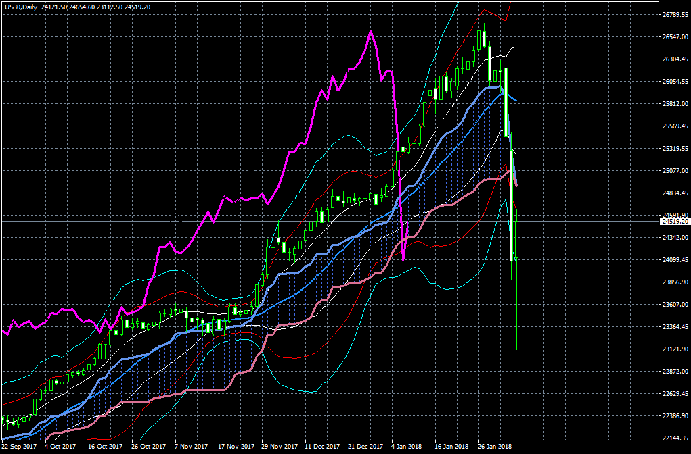Select the 29 Nov 2017 date marker
The width and height of the screenshot is (691, 454).
[x=280, y=447]
